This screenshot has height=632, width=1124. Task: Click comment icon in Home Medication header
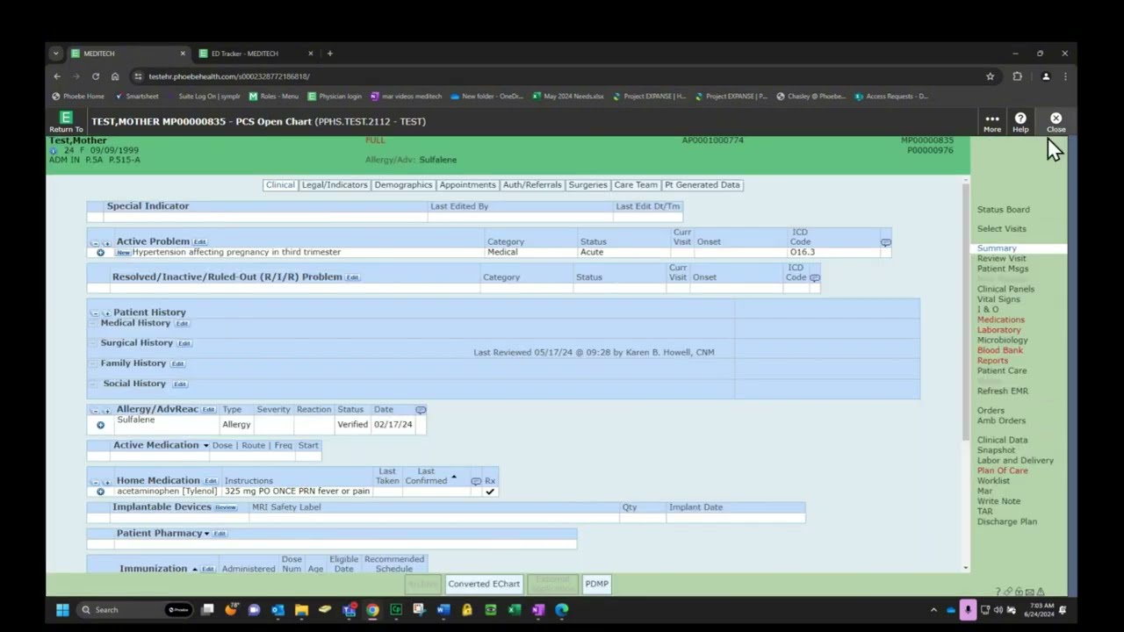click(476, 481)
